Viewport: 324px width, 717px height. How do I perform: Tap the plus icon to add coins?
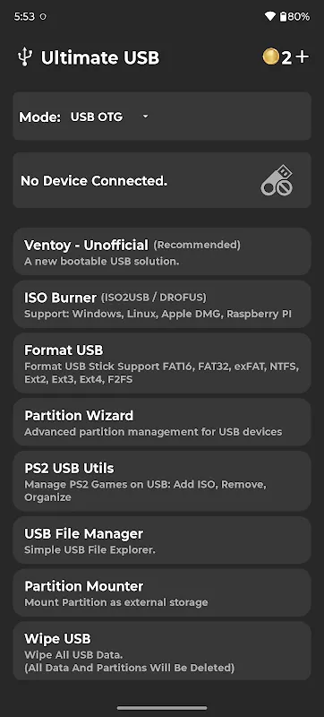[x=303, y=57]
